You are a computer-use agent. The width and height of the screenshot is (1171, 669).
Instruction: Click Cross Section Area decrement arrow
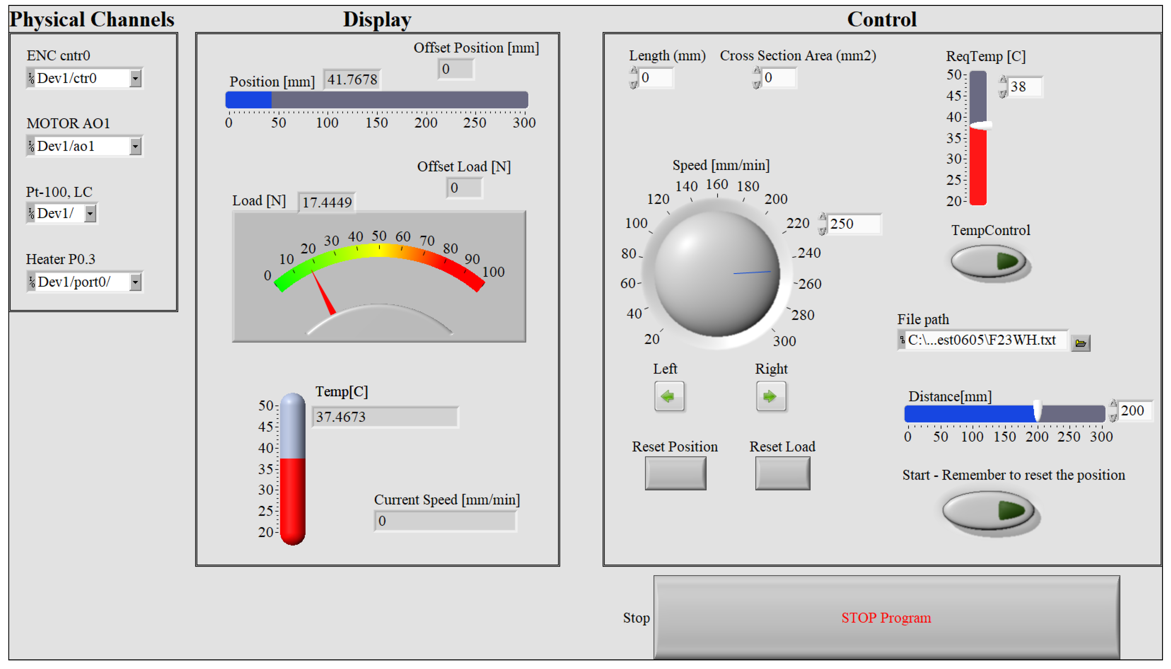757,85
